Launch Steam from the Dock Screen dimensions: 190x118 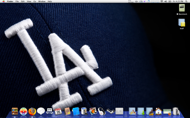point(110,111)
